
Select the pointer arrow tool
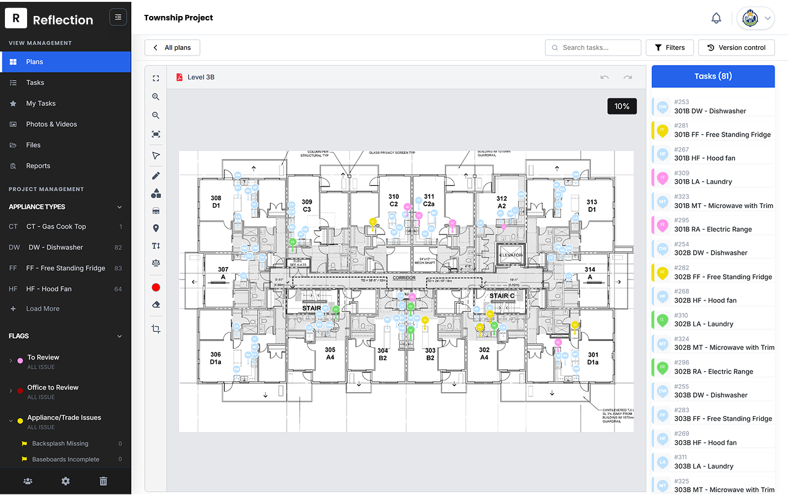pos(156,156)
